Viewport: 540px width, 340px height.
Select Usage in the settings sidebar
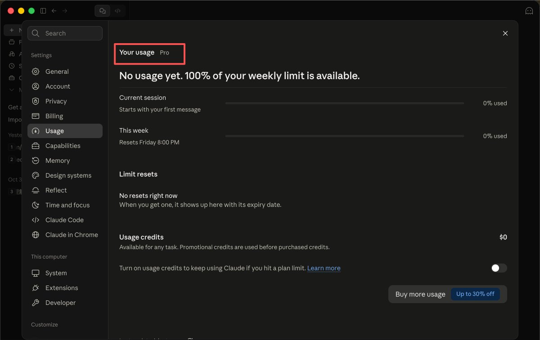65,131
